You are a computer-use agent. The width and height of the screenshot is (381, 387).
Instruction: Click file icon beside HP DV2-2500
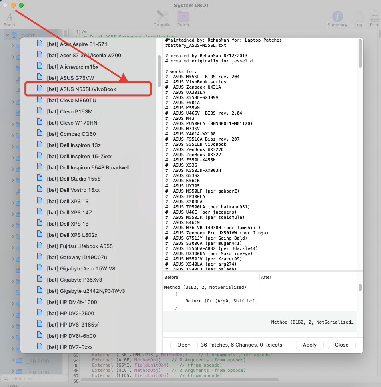[40, 312]
